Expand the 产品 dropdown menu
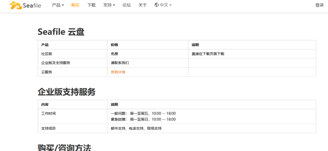Viewport: 328px width, 151px height. point(58,5)
